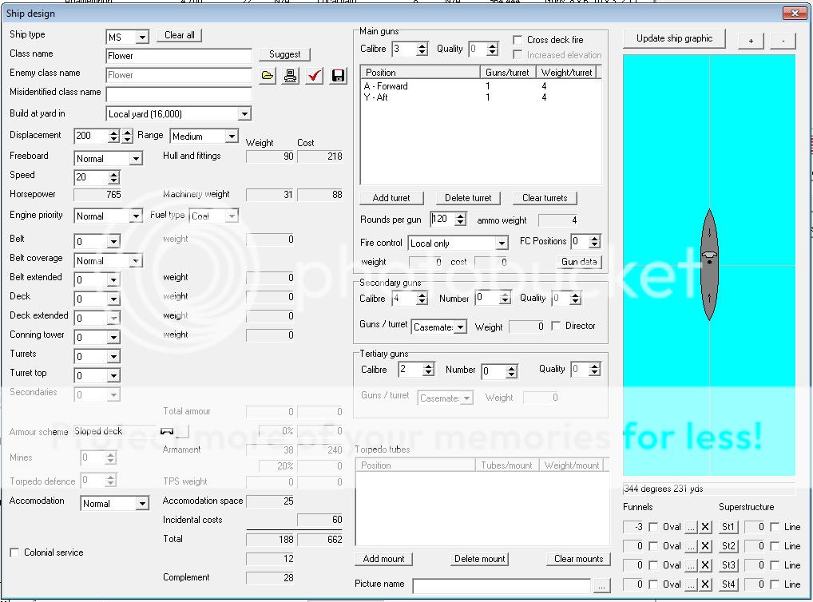This screenshot has width=813, height=602.
Task: Open the Range dropdown
Action: click(232, 137)
